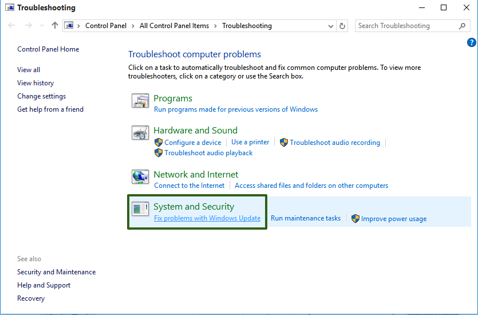Click the Network and Internet globe icon

(140, 177)
